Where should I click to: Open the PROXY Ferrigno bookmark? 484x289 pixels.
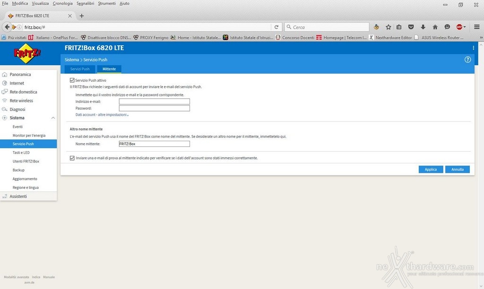pyautogui.click(x=151, y=38)
